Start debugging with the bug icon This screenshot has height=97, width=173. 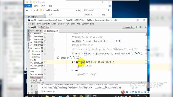point(141,27)
